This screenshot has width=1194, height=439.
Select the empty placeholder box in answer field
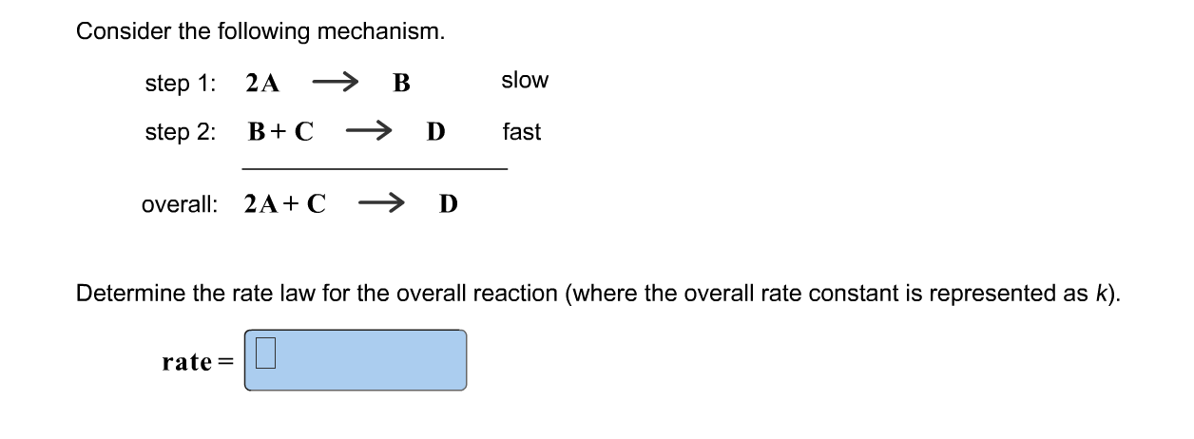pyautogui.click(x=266, y=355)
